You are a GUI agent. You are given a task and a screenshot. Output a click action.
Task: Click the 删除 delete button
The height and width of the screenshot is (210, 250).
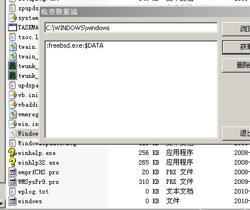click(236, 65)
